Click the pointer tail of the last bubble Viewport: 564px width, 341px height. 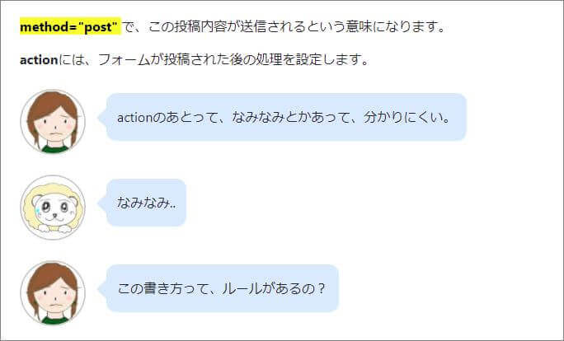pyautogui.click(x=101, y=288)
